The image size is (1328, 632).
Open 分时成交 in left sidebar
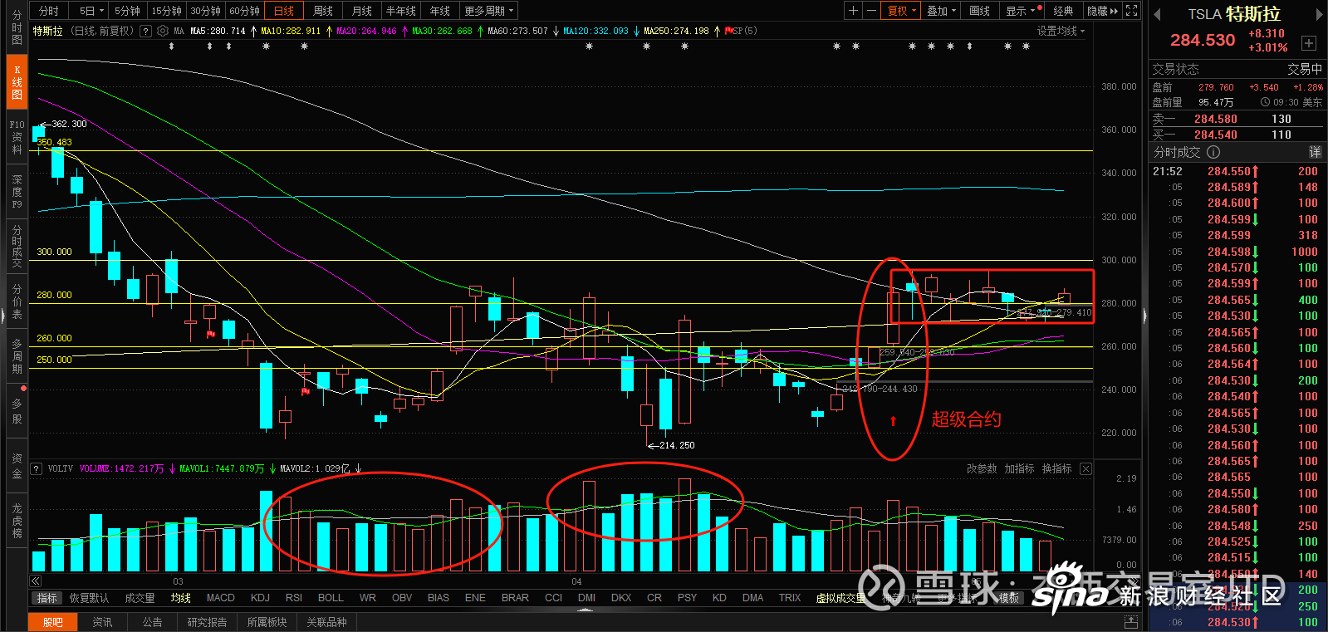pos(17,246)
